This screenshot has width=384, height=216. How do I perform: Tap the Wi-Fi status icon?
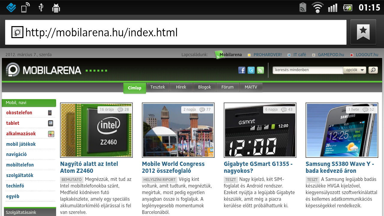[317, 7]
